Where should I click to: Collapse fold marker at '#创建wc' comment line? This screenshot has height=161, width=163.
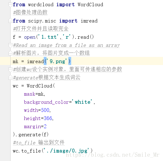(x=10, y=70)
